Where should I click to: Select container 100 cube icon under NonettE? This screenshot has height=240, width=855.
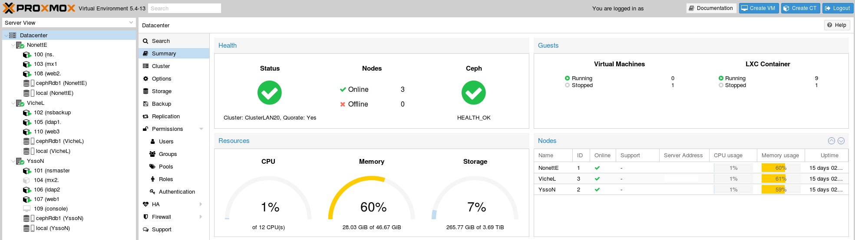point(27,55)
